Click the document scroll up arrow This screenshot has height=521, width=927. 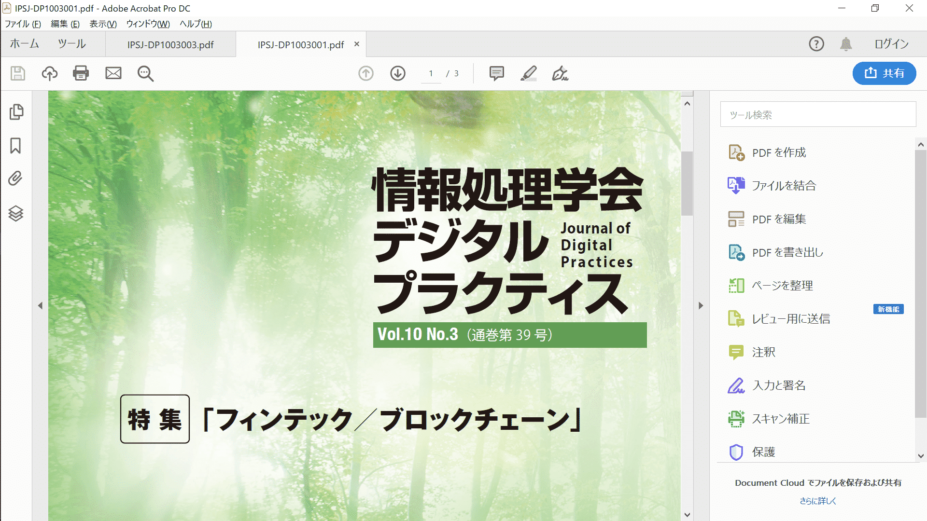click(x=687, y=104)
